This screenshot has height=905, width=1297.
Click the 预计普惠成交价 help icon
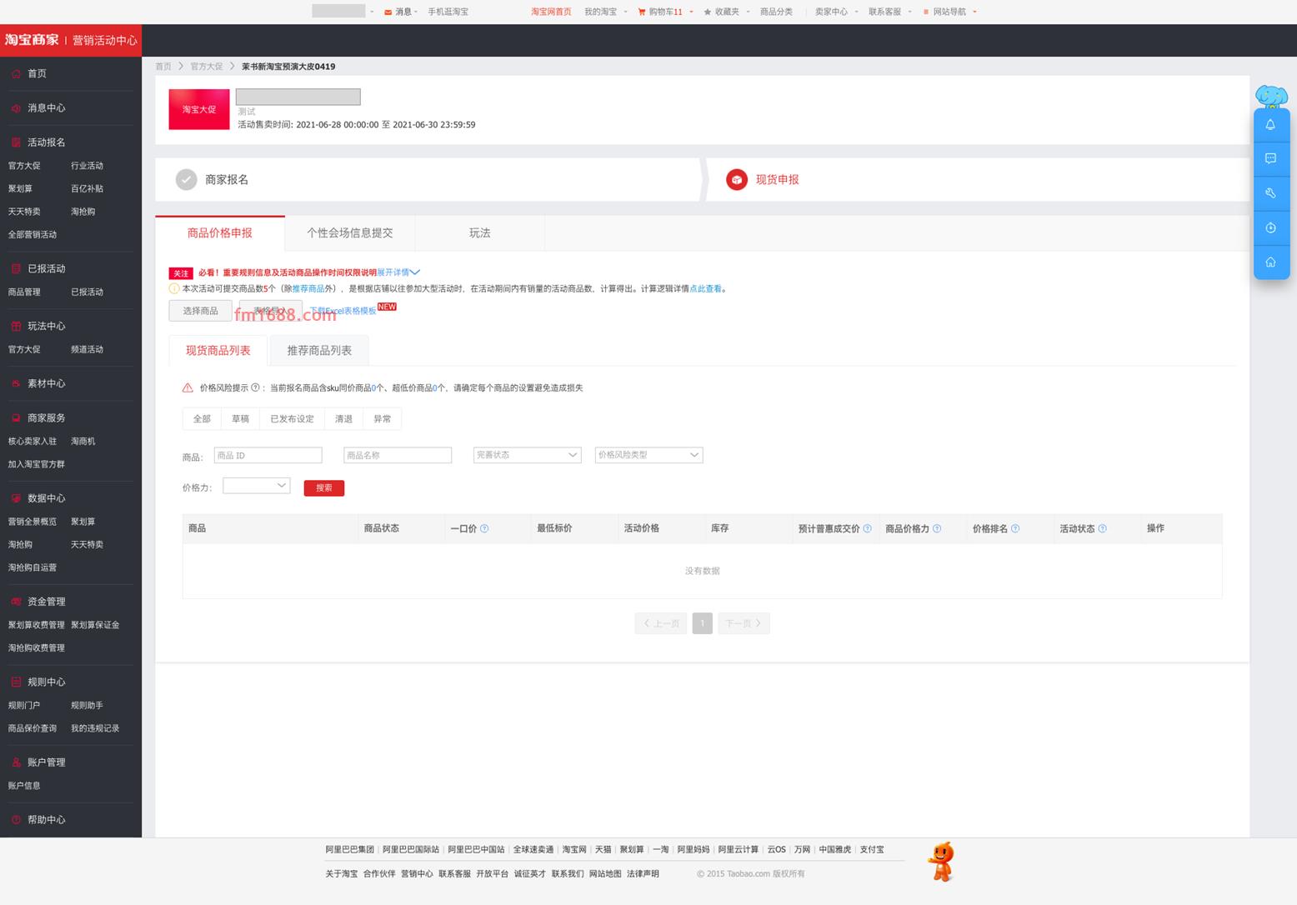(867, 528)
